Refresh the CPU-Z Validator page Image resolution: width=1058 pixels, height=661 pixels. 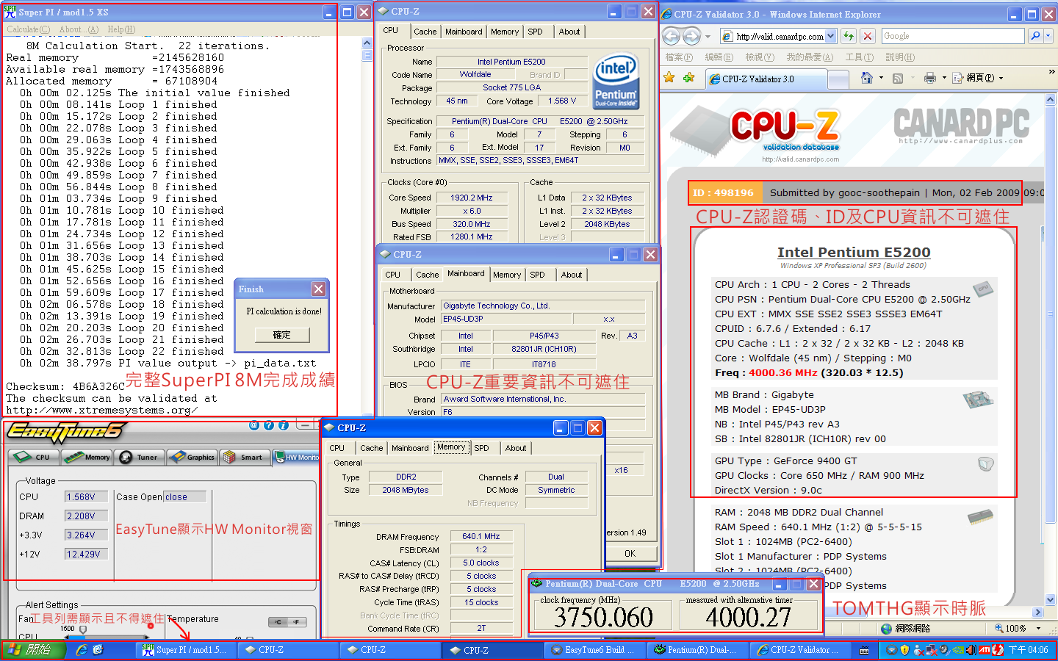[849, 36]
